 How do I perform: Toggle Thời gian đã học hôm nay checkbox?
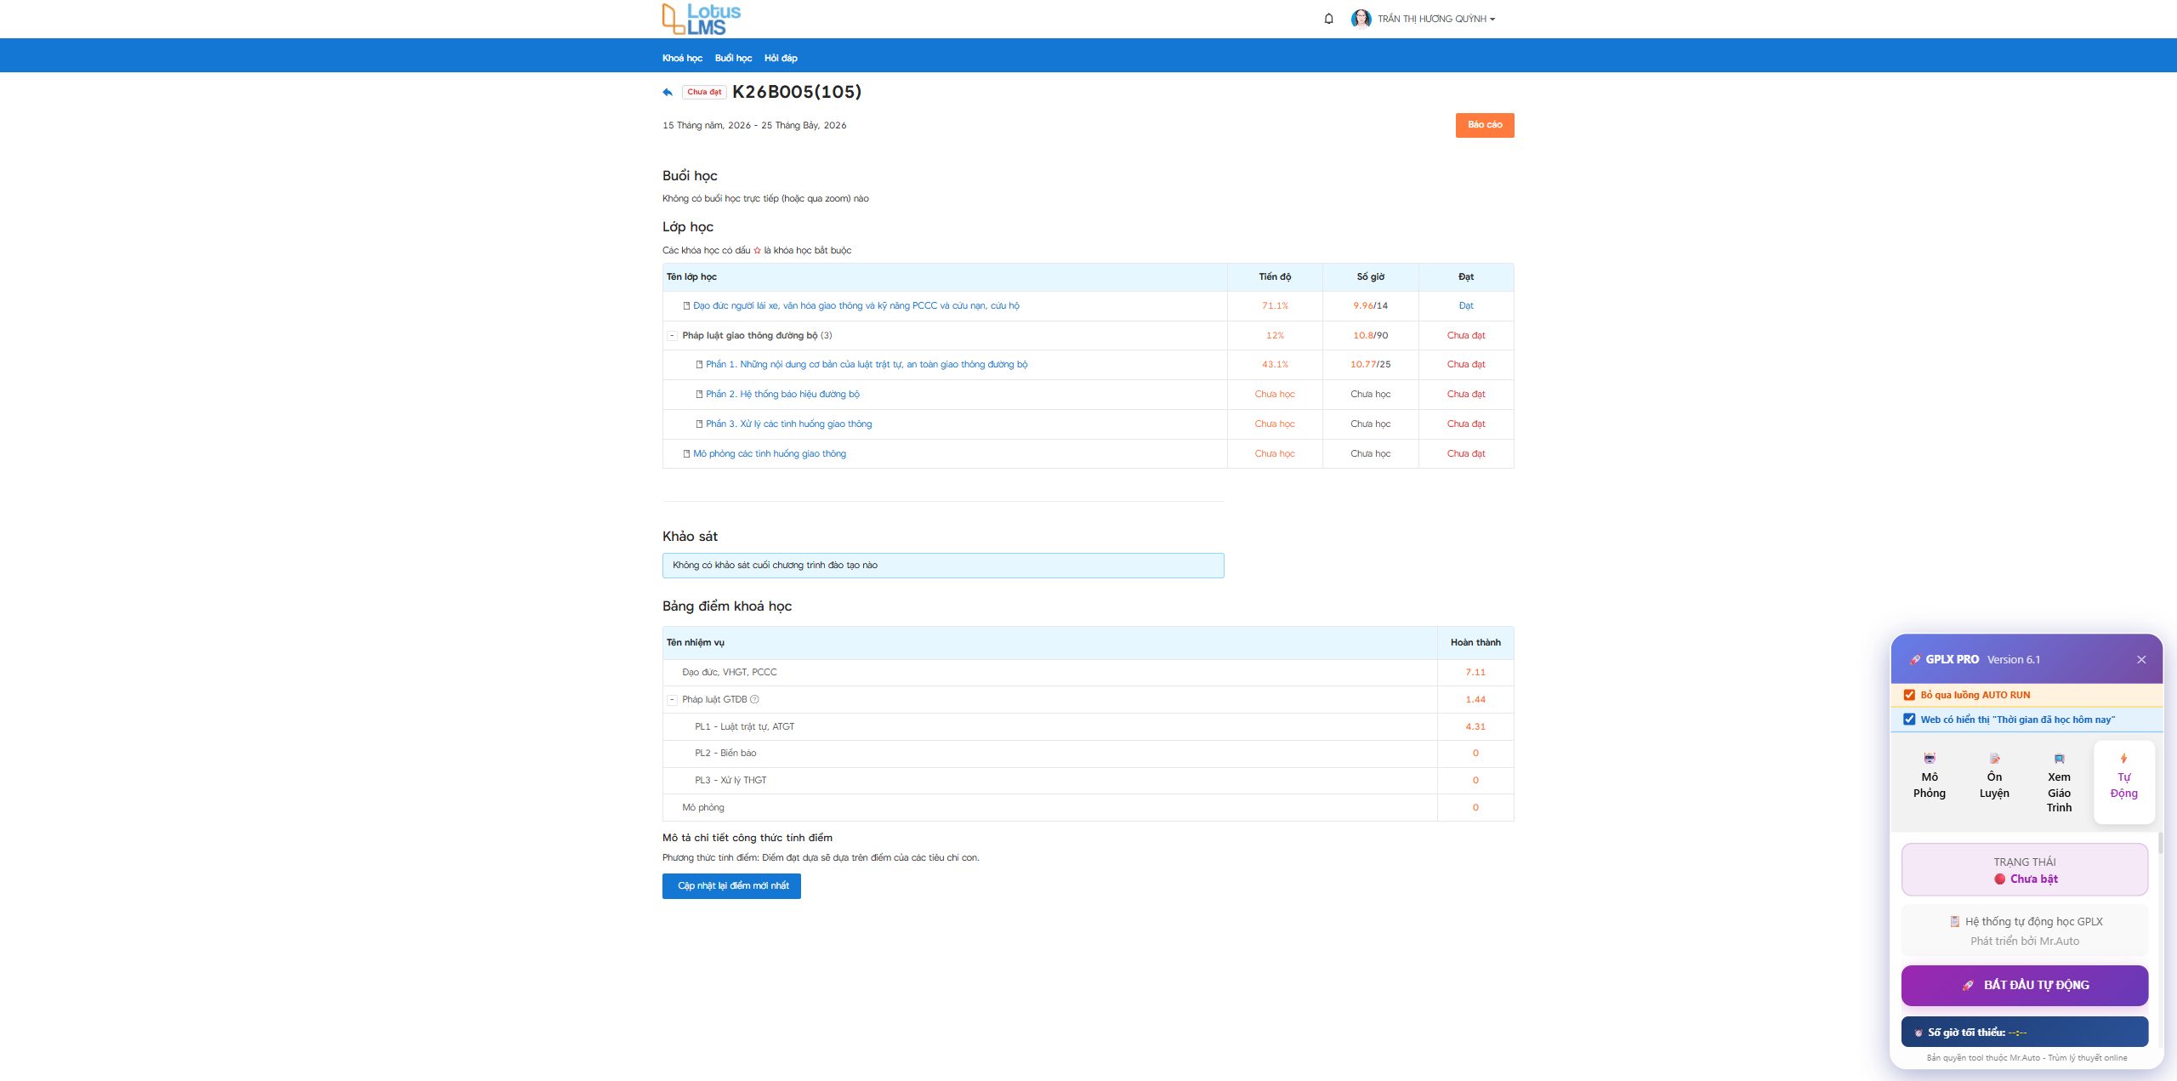pos(1909,720)
